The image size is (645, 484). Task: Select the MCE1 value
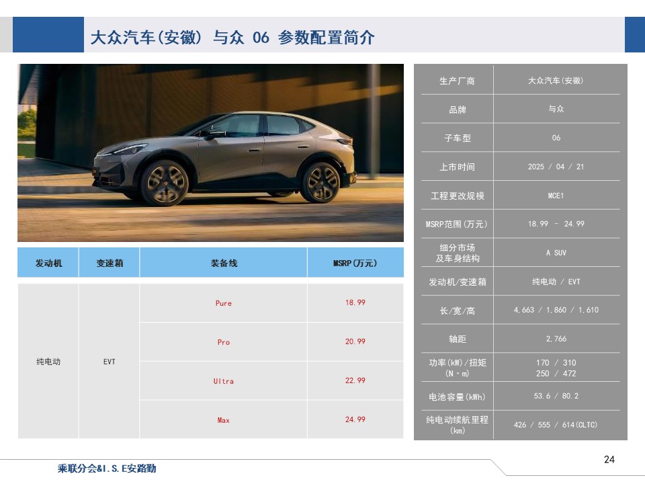(x=556, y=196)
